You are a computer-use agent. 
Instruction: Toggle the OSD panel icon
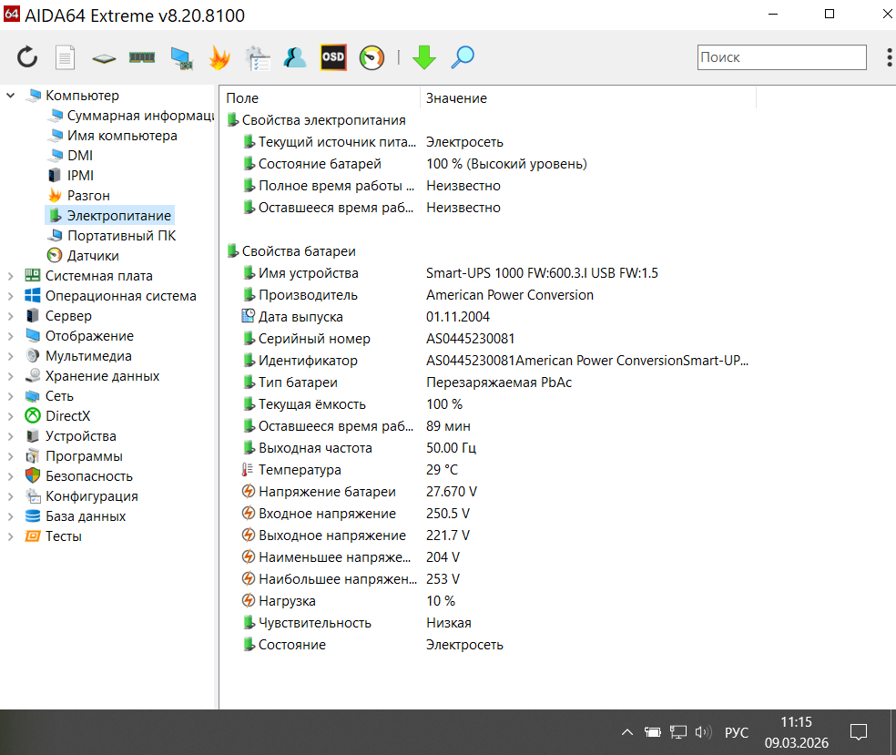coord(333,57)
